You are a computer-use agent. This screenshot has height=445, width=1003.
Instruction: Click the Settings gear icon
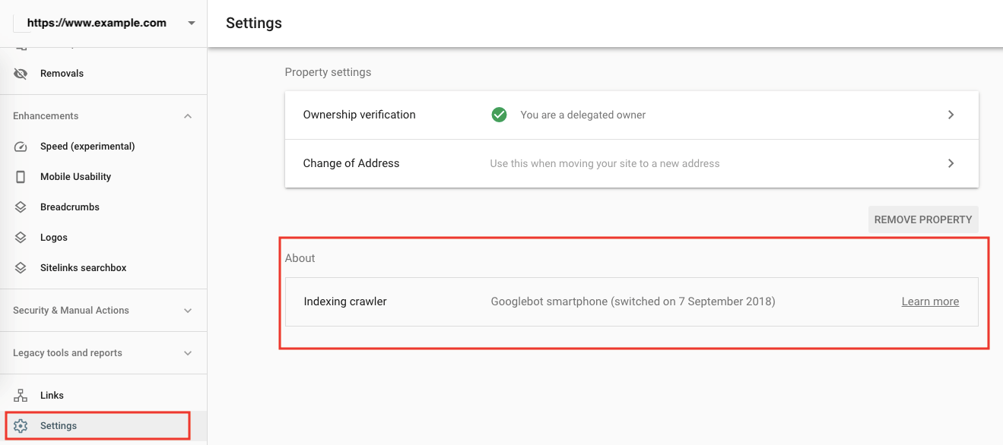[21, 426]
